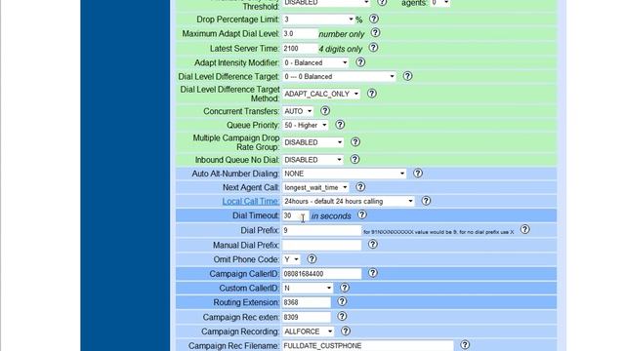Open Custom CallerID dropdown
Viewport: 625px width, 351px height.
pos(308,288)
